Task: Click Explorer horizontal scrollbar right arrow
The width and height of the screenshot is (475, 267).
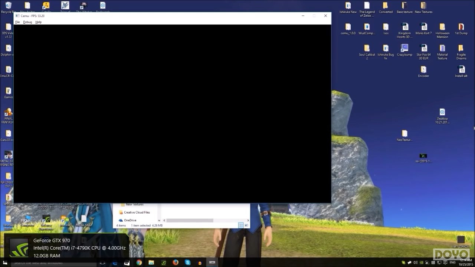Action: pyautogui.click(x=248, y=220)
